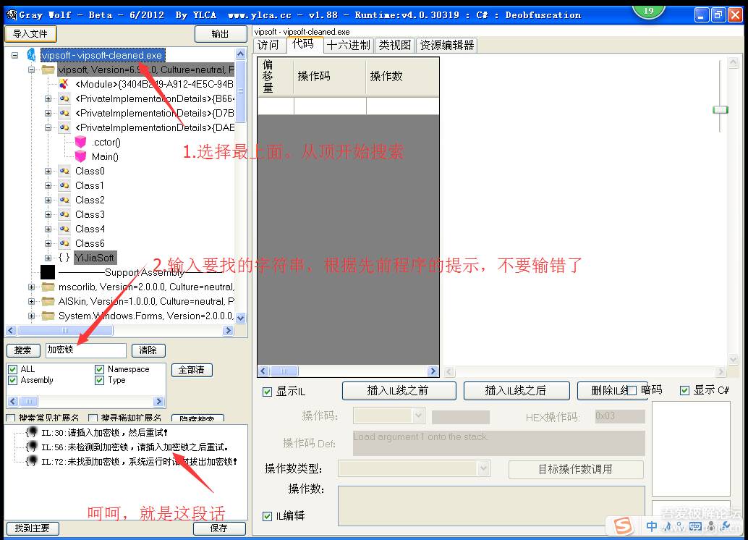Click the 保存 button
This screenshot has width=748, height=540.
point(219,528)
